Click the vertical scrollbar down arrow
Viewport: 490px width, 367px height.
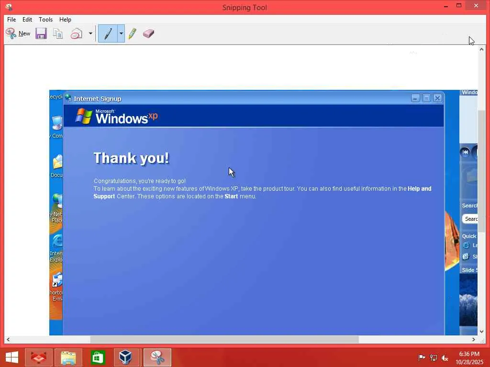[481, 332]
